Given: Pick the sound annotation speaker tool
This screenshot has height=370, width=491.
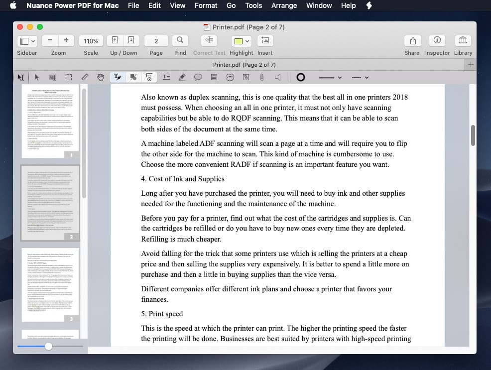Looking at the screenshot, I should click(277, 77).
